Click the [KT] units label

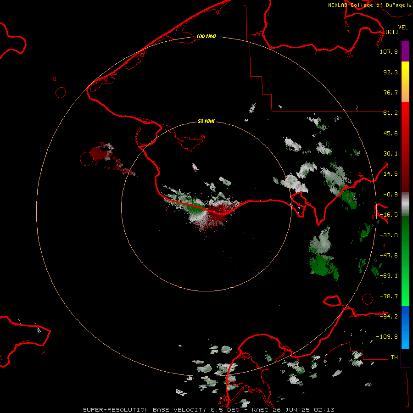click(391, 32)
